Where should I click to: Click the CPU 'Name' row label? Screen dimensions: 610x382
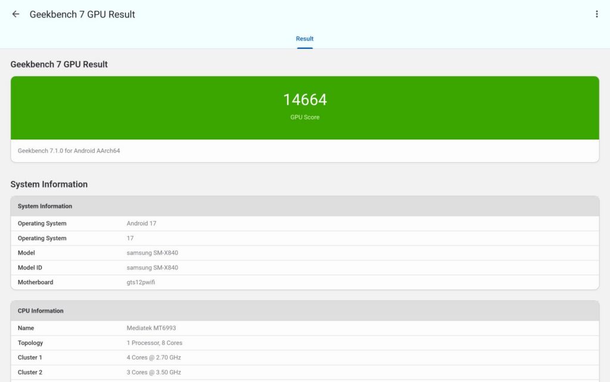tap(26, 328)
